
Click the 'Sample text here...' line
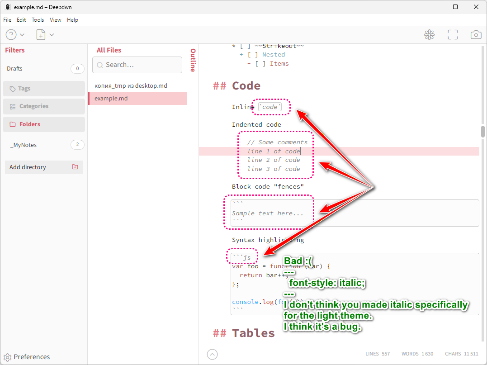[x=267, y=213]
